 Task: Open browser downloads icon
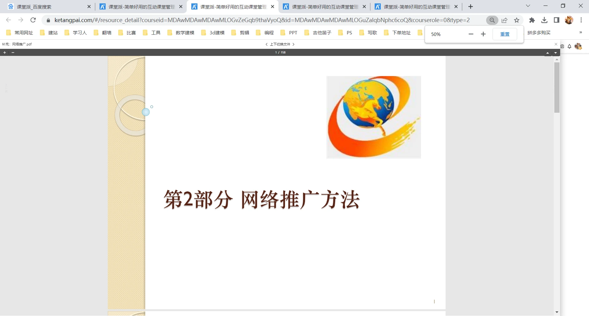544,20
